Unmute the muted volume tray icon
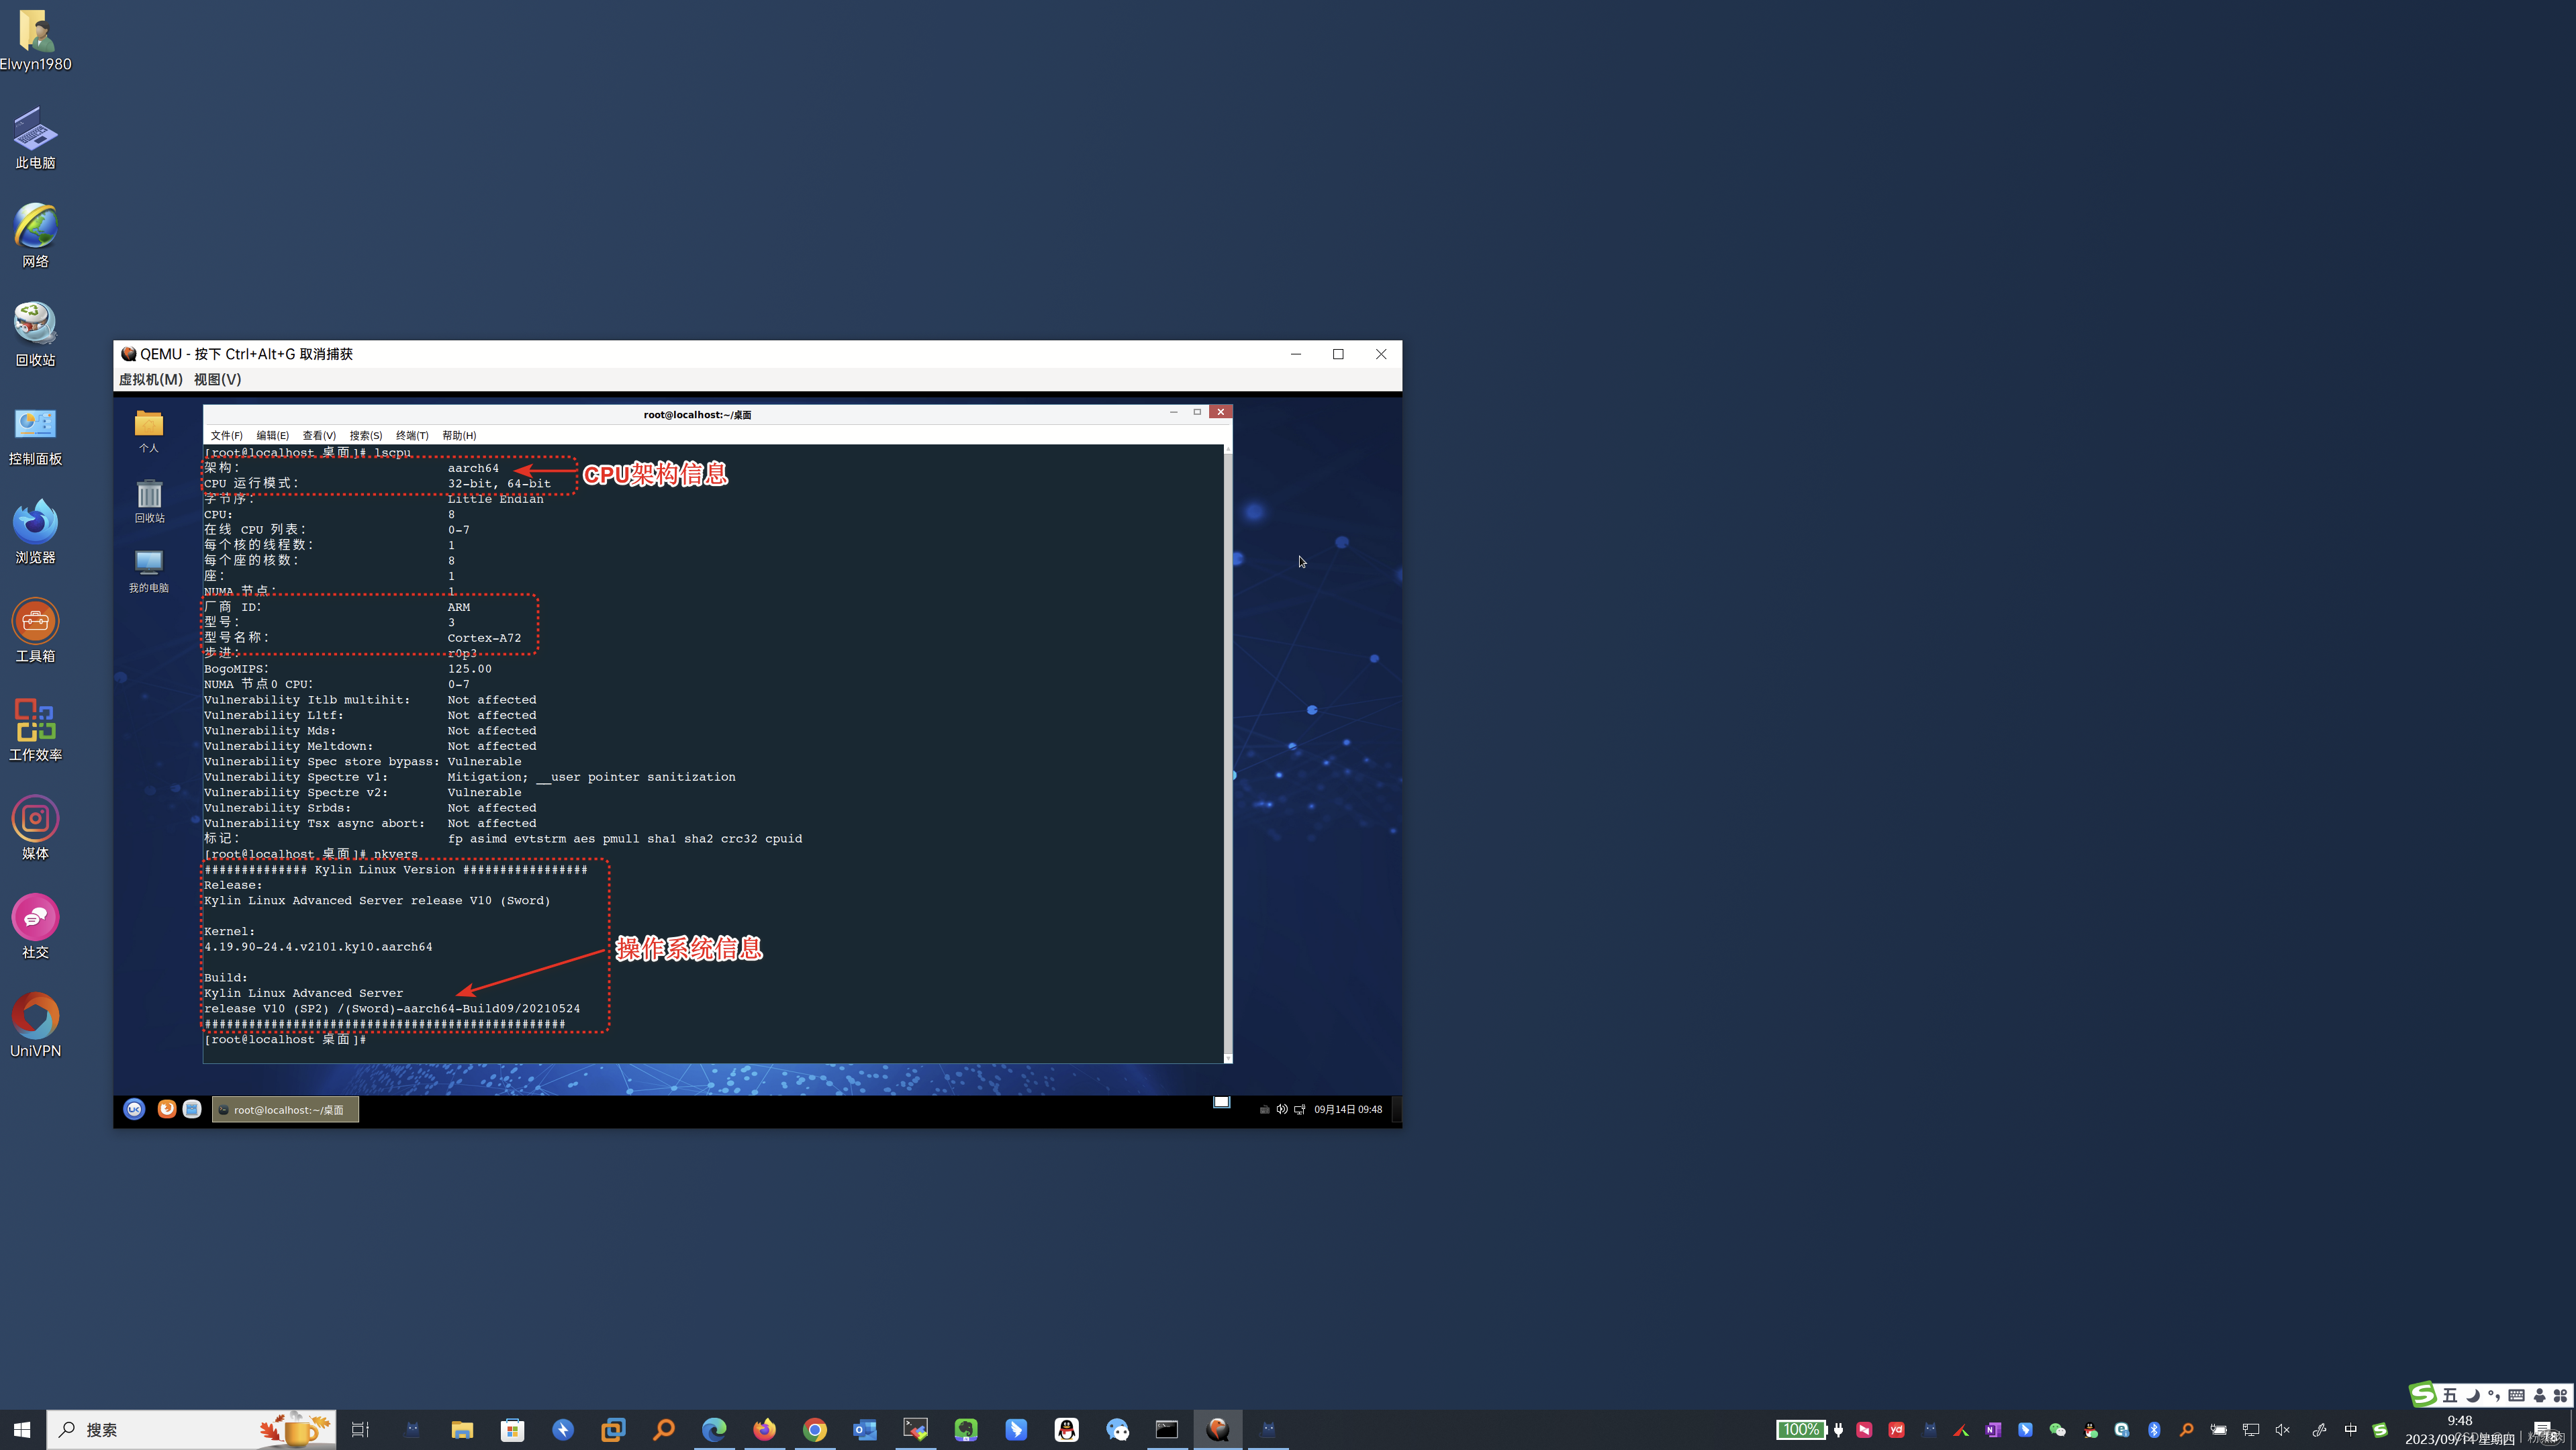The image size is (2576, 1450). point(2283,1430)
